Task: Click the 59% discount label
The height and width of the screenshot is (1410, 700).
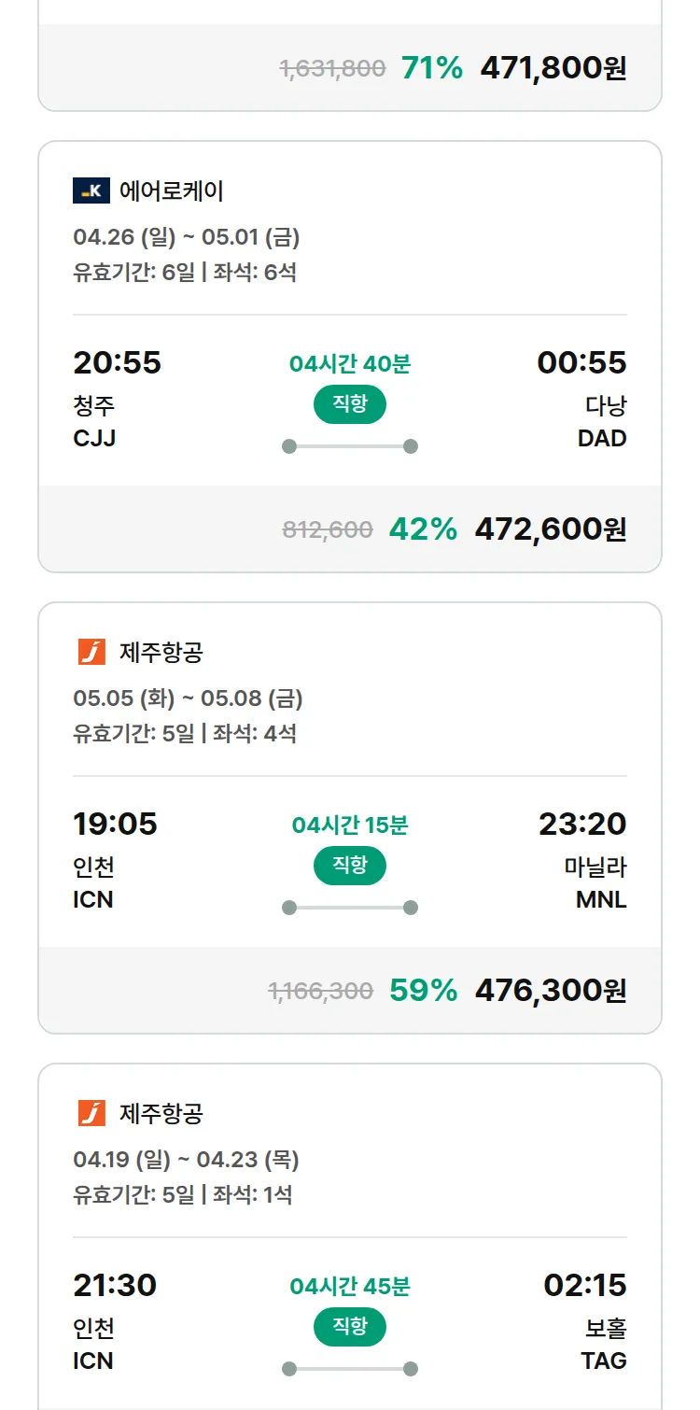Action: click(423, 991)
